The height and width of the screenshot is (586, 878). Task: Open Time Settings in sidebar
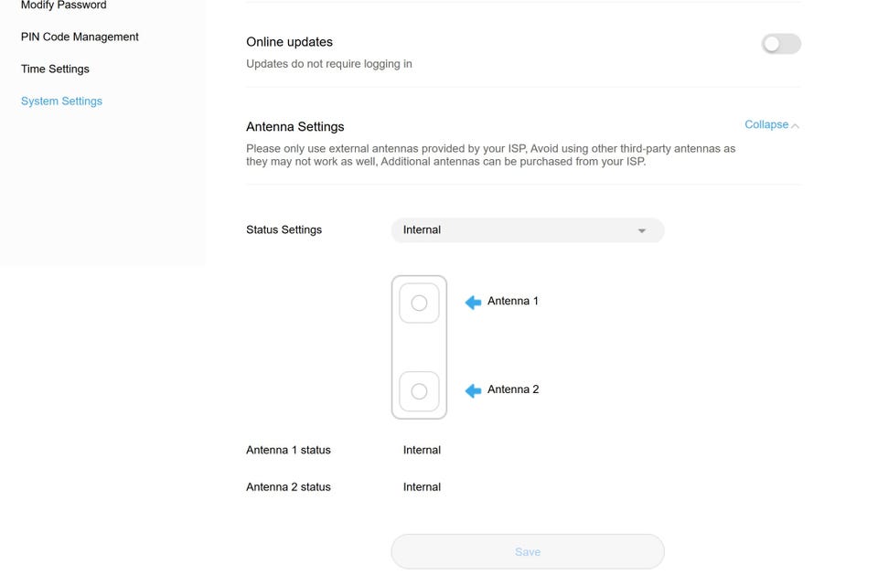point(55,69)
